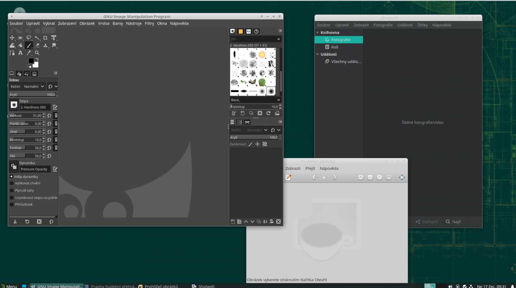Click the black foreground color swatch
The width and height of the screenshot is (516, 288).
tap(31, 61)
